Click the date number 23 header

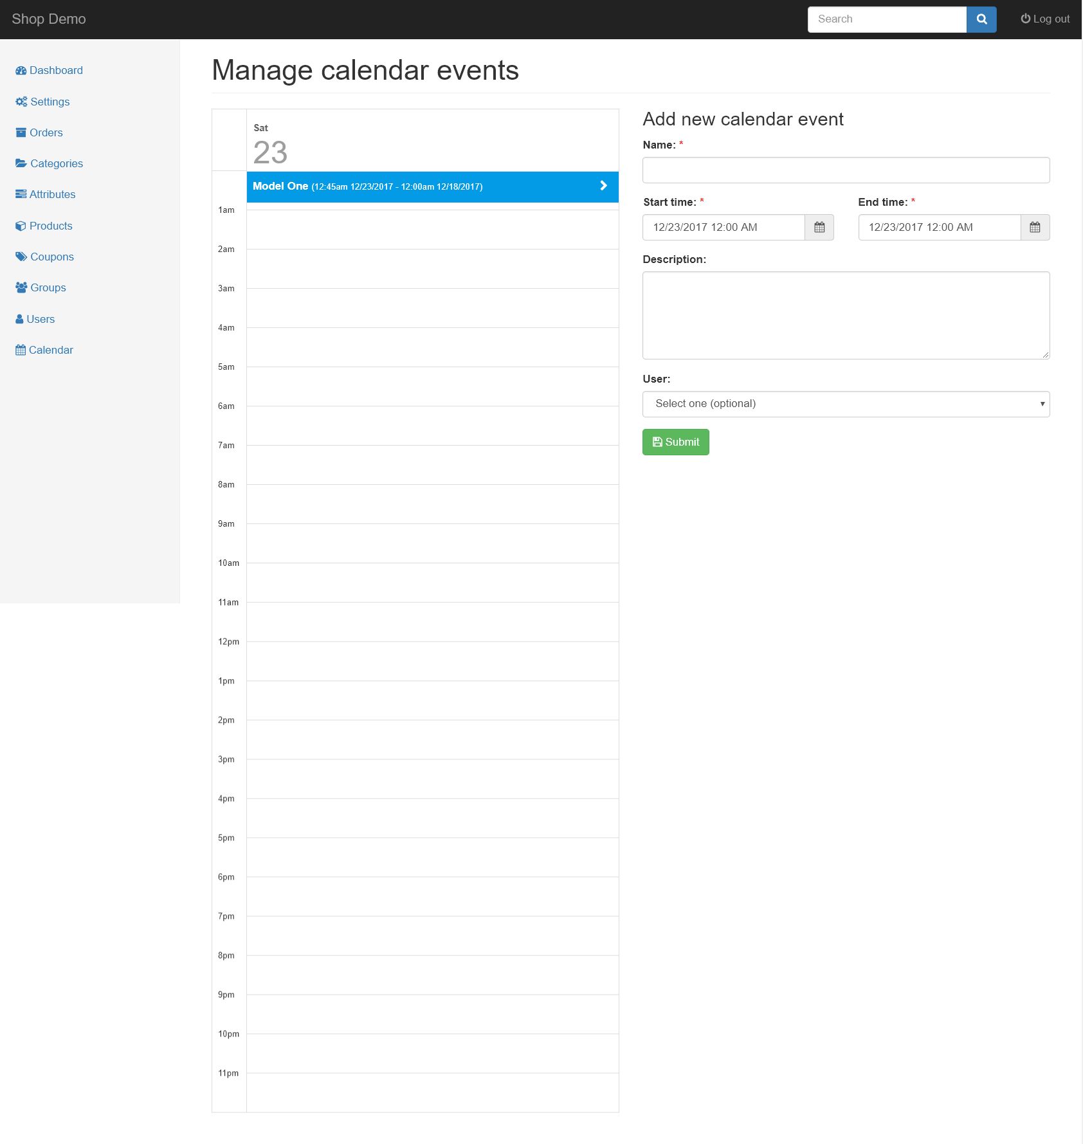coord(270,152)
